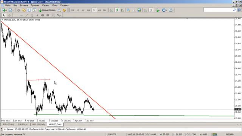
Task: Switch to H4 timeframe
Action: [x=88, y=10]
